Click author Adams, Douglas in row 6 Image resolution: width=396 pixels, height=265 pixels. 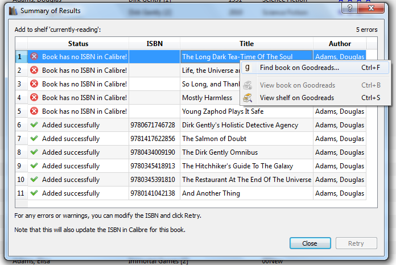pos(340,125)
